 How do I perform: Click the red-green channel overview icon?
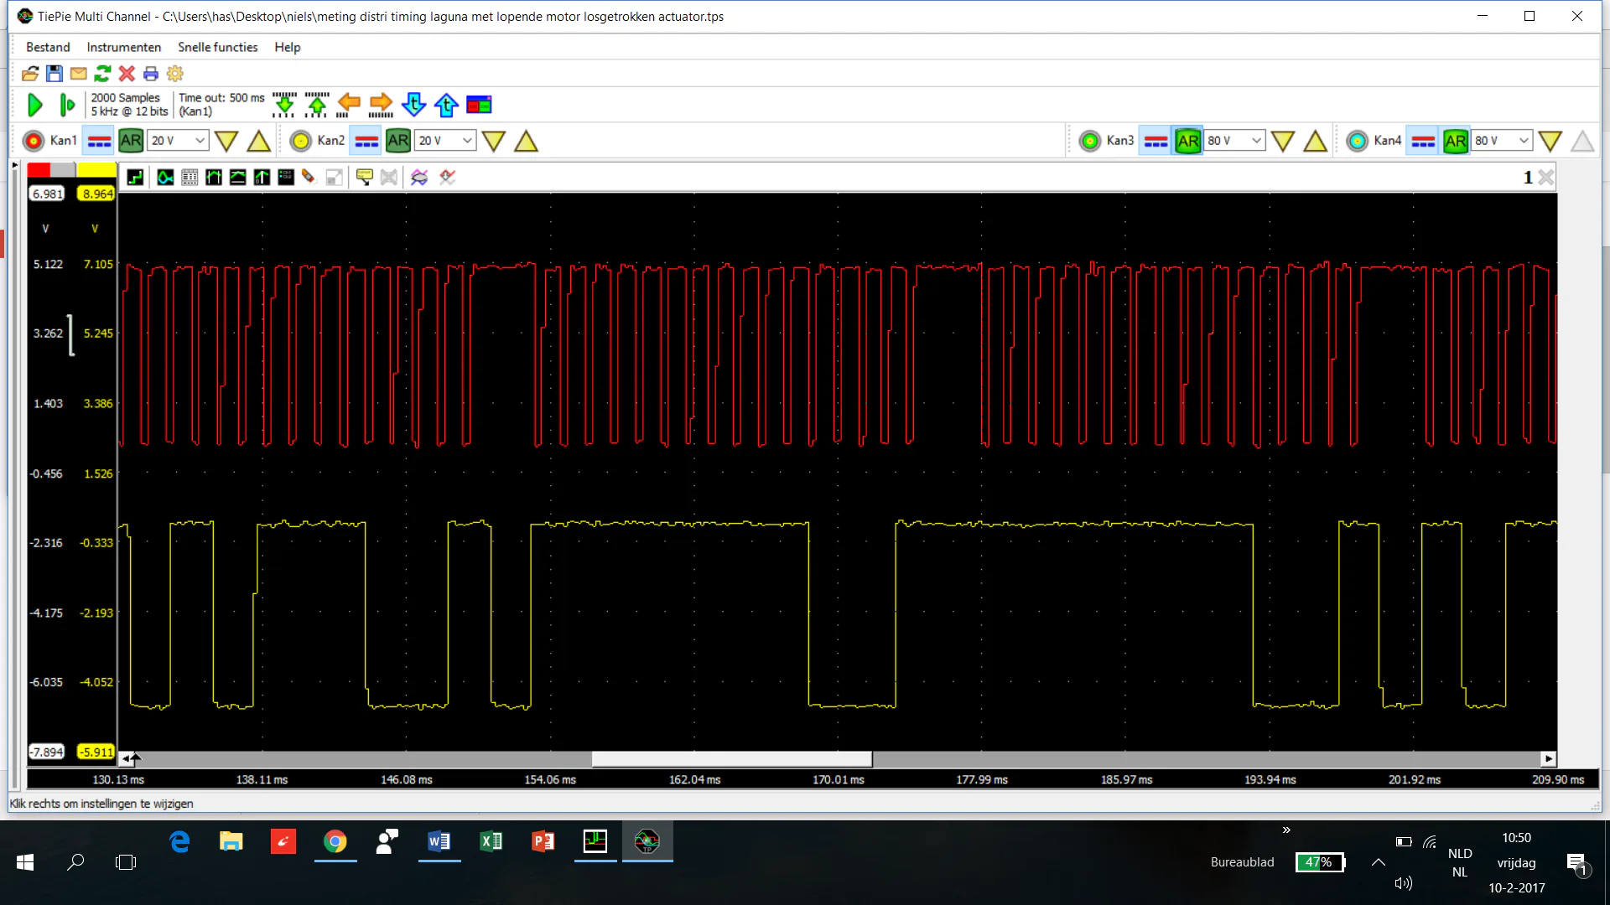479,105
